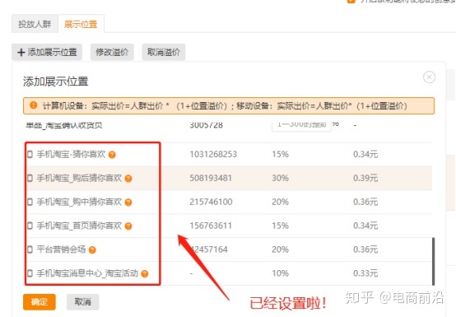
Task: Open help icon next to 手机淘宝_购后猜你喜欢
Action: tap(128, 179)
